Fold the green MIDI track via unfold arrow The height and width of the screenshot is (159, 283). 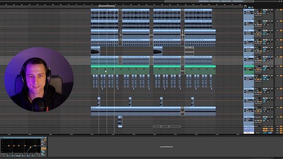click(x=245, y=66)
